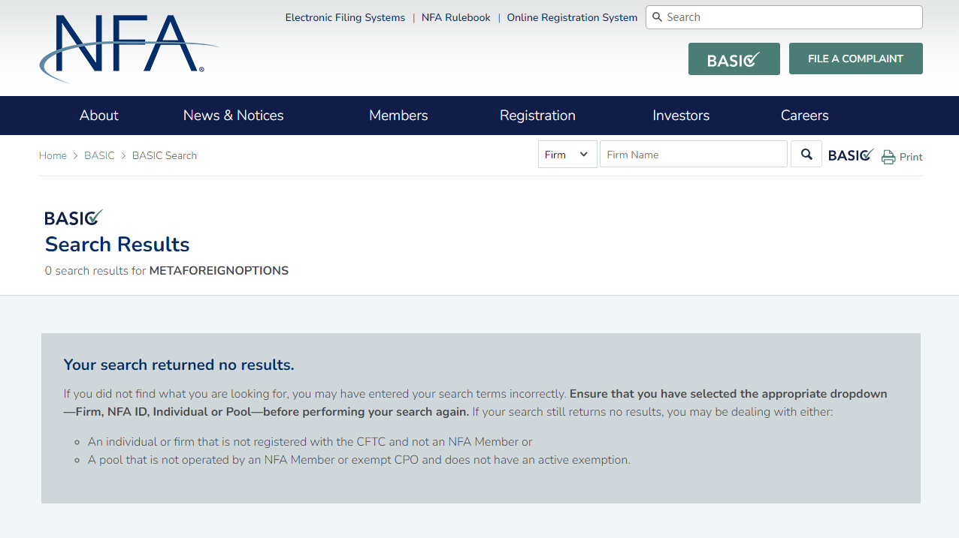
Task: Open the Firm search type dropdown
Action: pyautogui.click(x=567, y=155)
